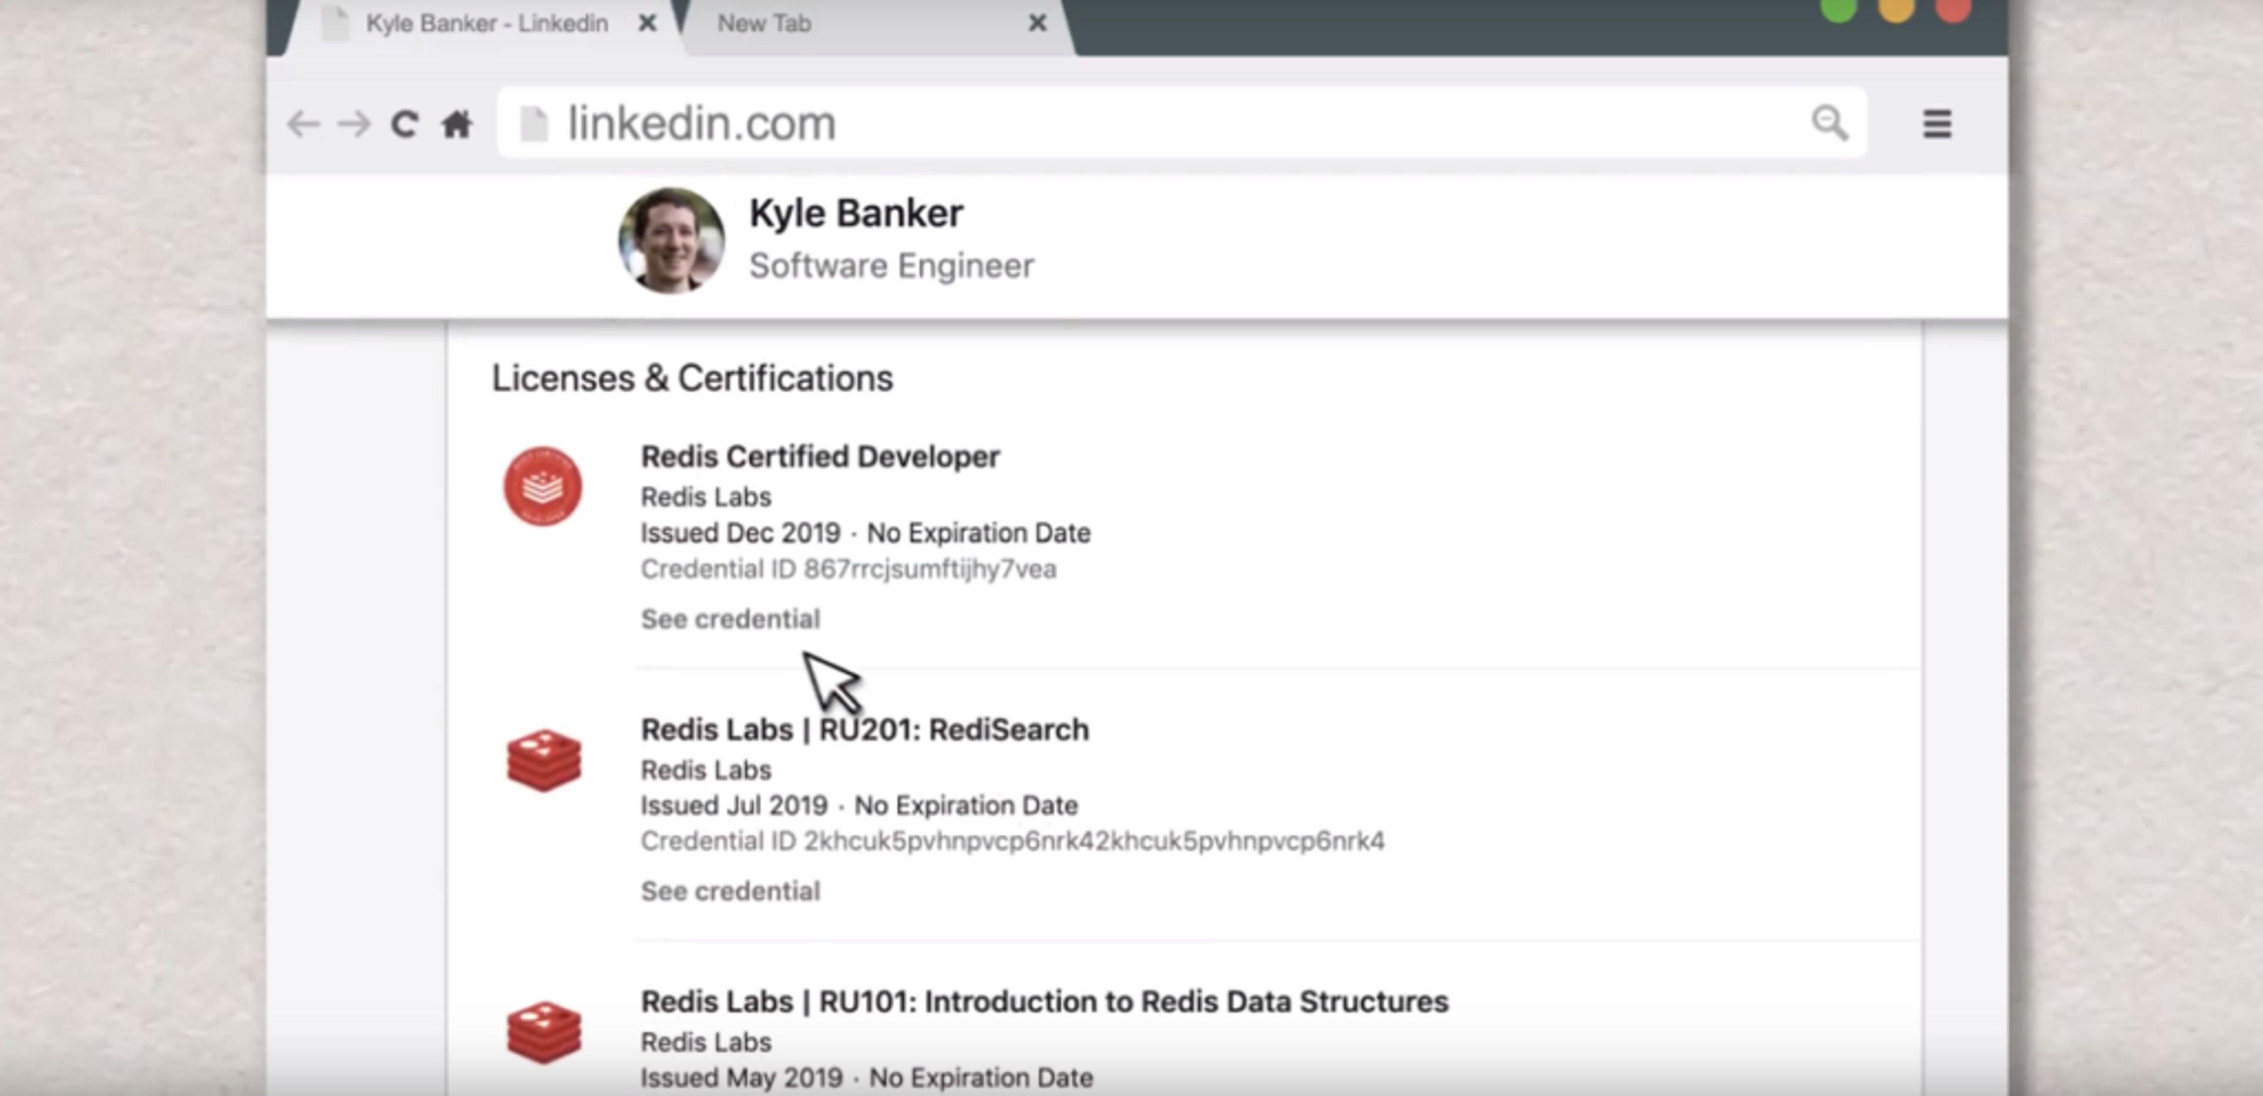Open See credential for RU201 RediSearch
Screen dimensions: 2263x1096
730,892
